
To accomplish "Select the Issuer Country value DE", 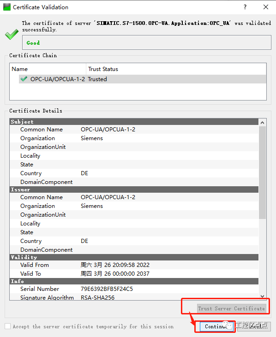I will tap(84, 241).
